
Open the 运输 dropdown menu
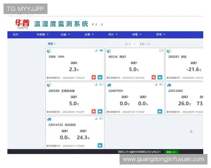(x=65, y=34)
